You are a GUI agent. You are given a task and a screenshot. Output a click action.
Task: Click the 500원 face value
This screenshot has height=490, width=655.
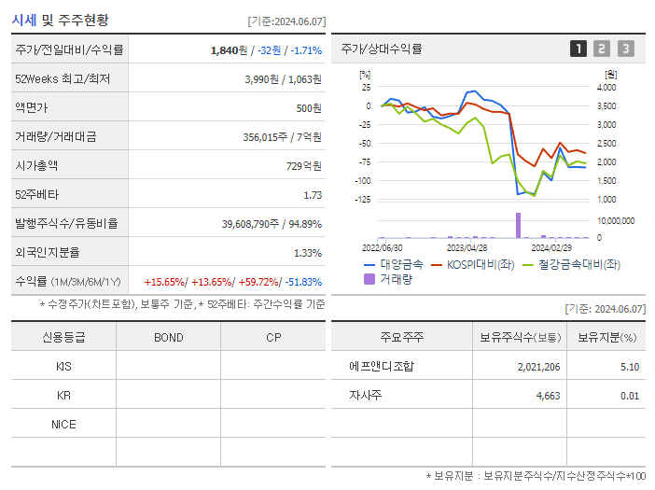pos(309,108)
